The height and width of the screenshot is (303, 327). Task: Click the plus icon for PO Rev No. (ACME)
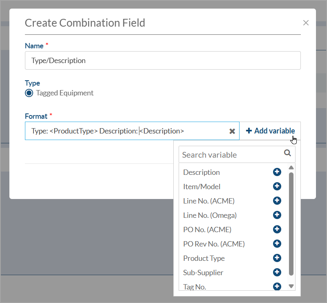(277, 244)
